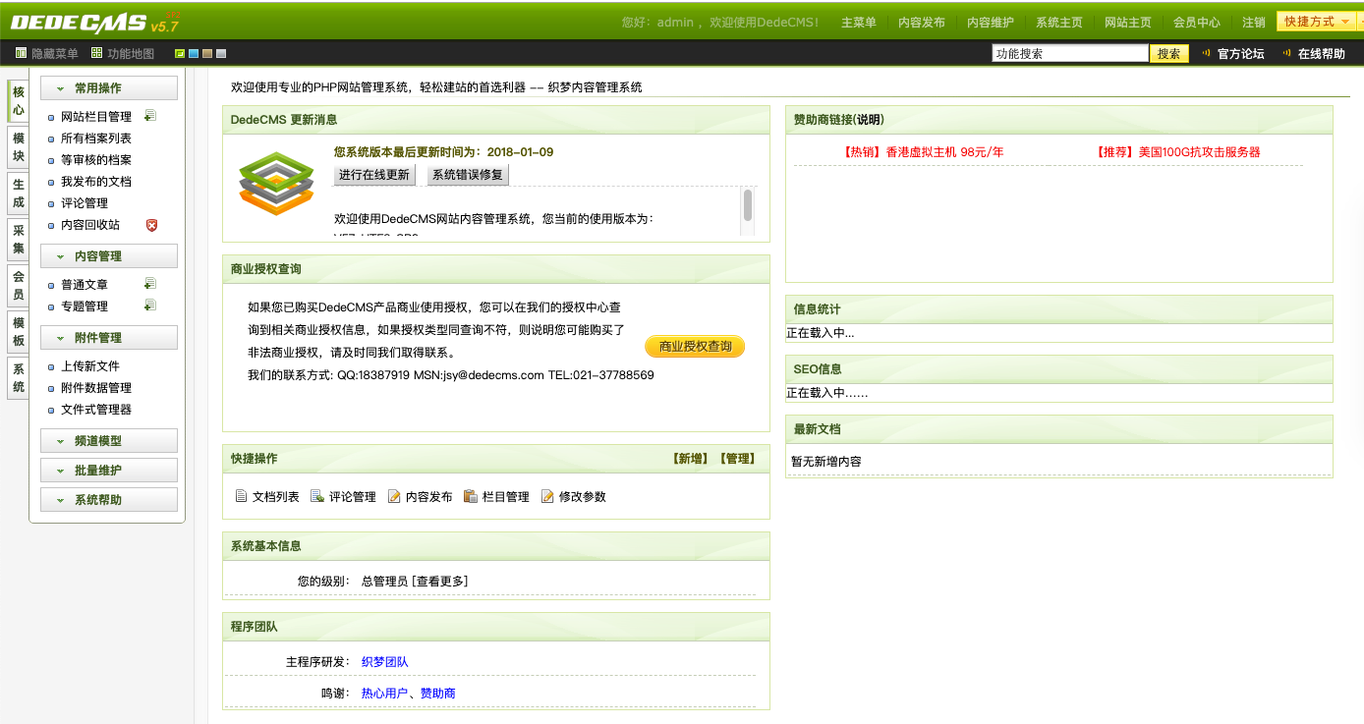Image resolution: width=1364 pixels, height=724 pixels.
Task: Open 内容维护 in the top navigation
Action: click(991, 23)
